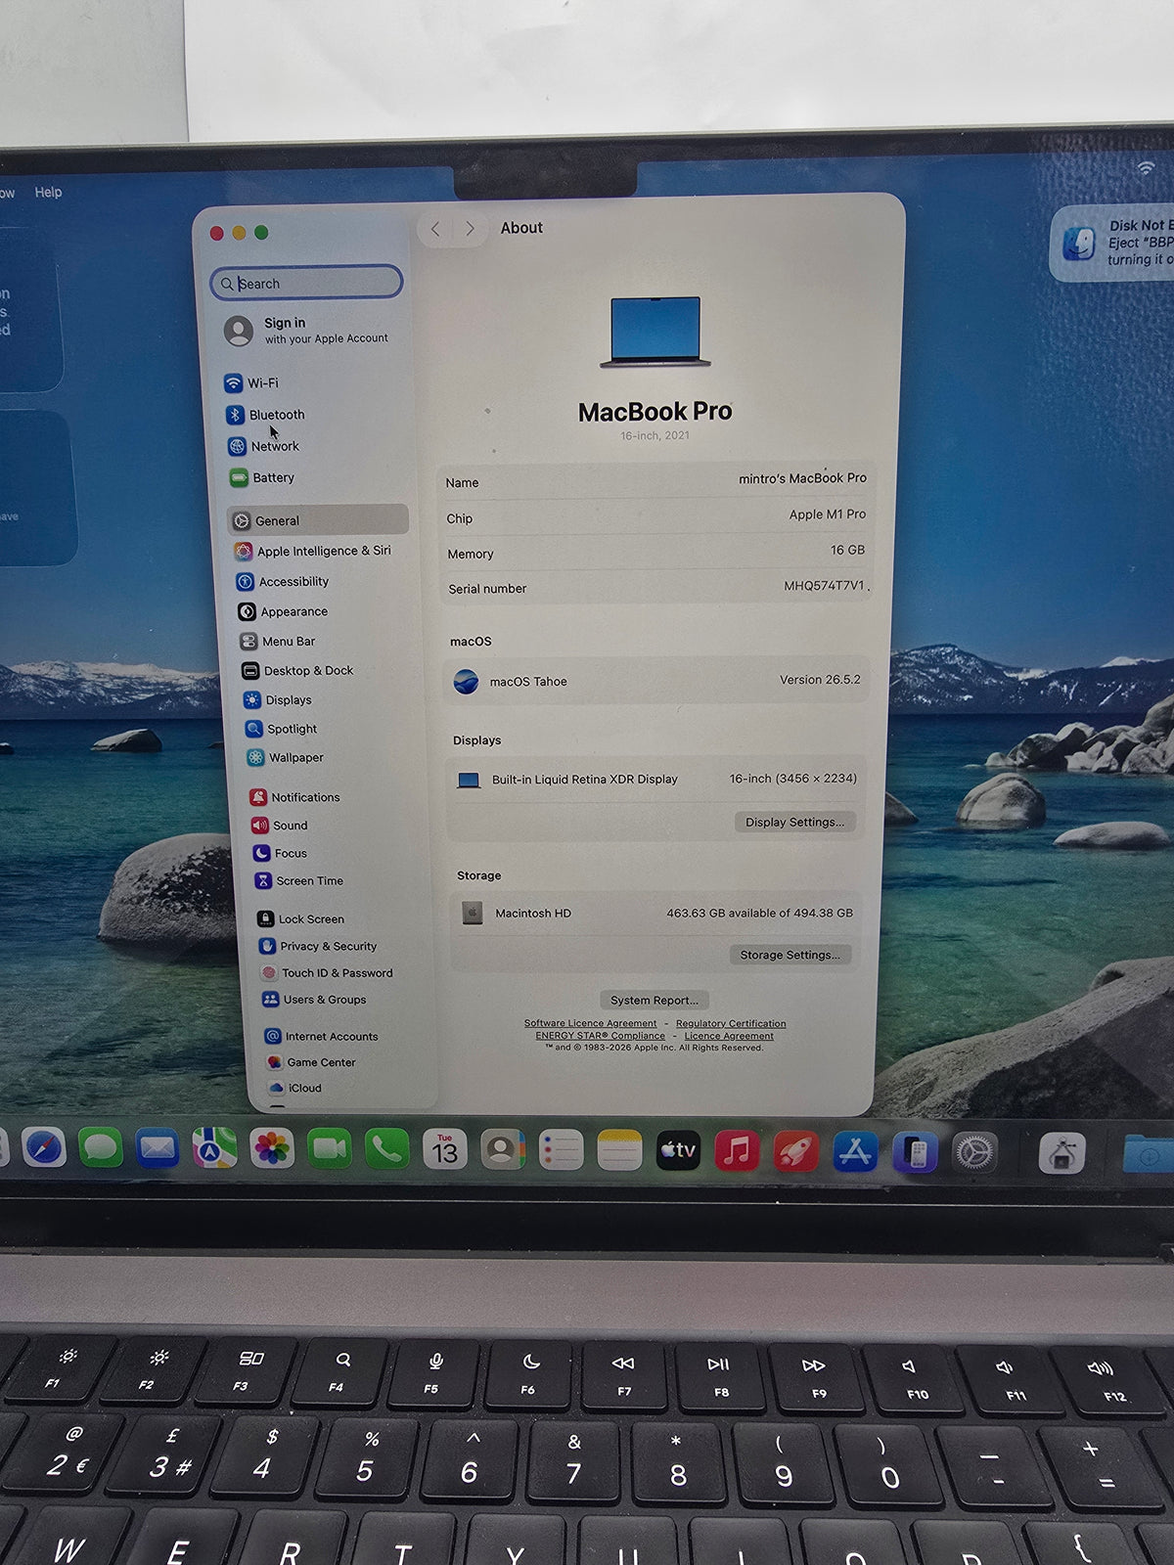Viewport: 1174px width, 1565px height.
Task: Open Mail from the Dock
Action: (158, 1147)
